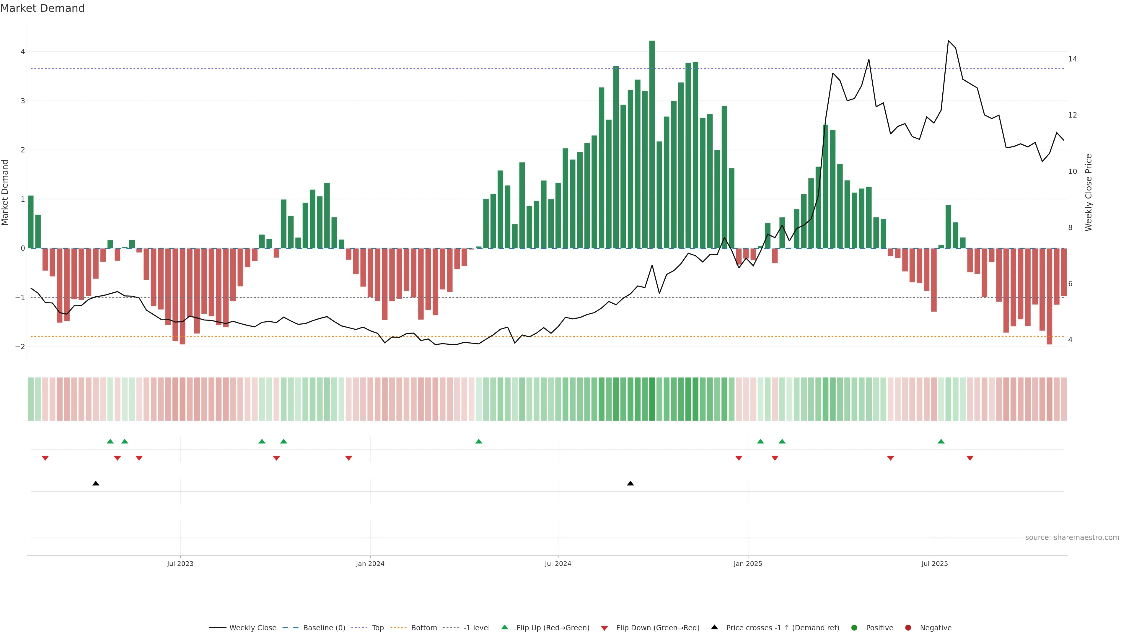Click the purple Top dotted line legend marker
Screen dimensions: 1134x638
(359, 627)
